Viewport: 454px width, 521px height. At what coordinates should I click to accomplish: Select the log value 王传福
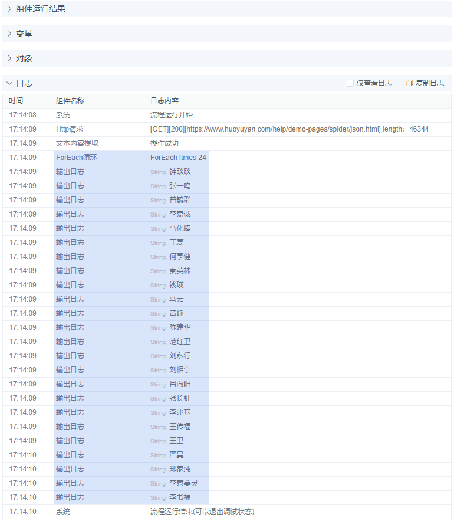tap(180, 427)
